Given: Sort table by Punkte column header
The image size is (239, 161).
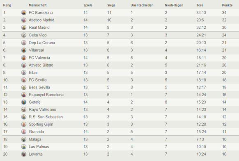Looking at the screenshot, I should 227,5.
